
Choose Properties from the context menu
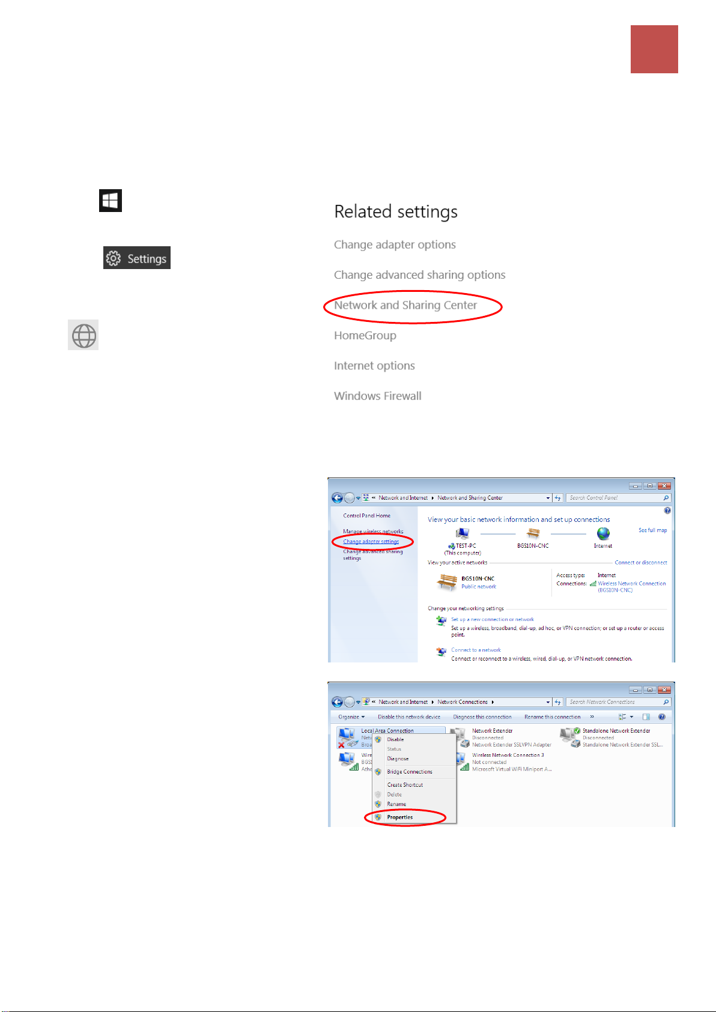pyautogui.click(x=414, y=817)
